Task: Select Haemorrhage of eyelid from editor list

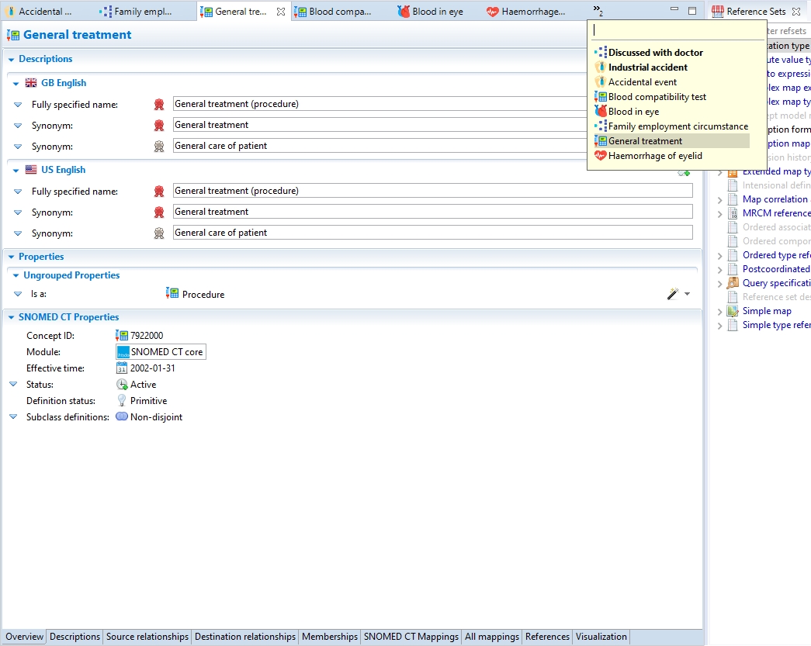Action: point(655,156)
